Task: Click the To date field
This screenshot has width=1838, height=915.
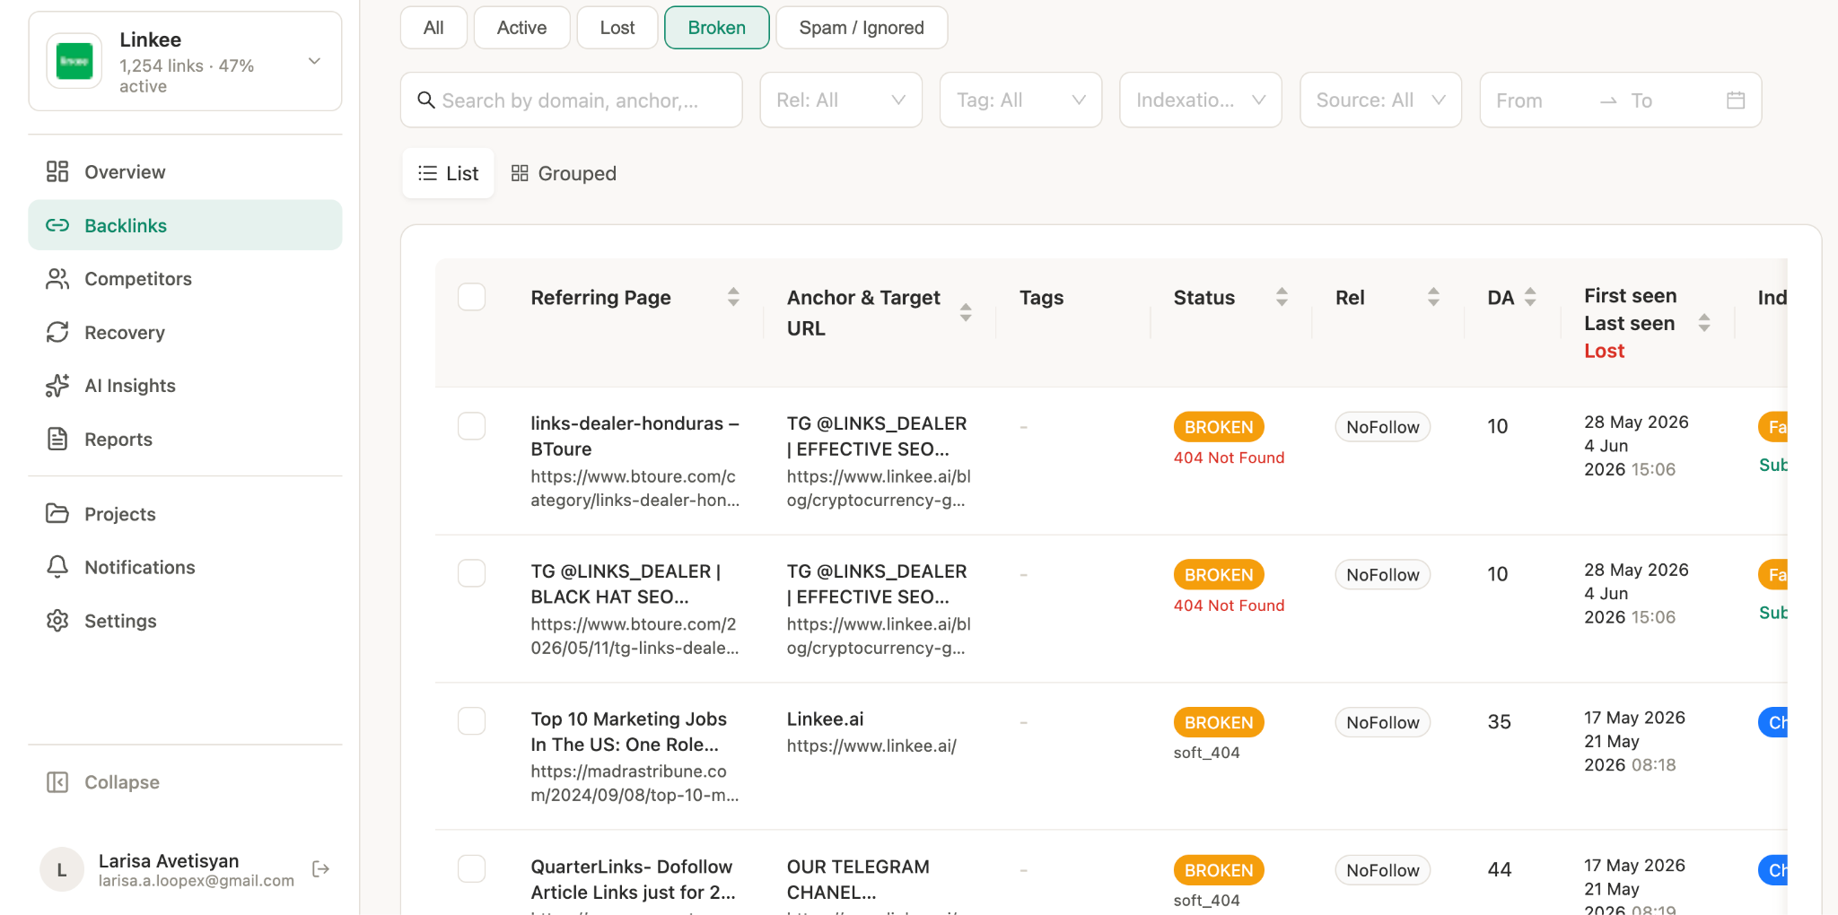Action: [1669, 100]
